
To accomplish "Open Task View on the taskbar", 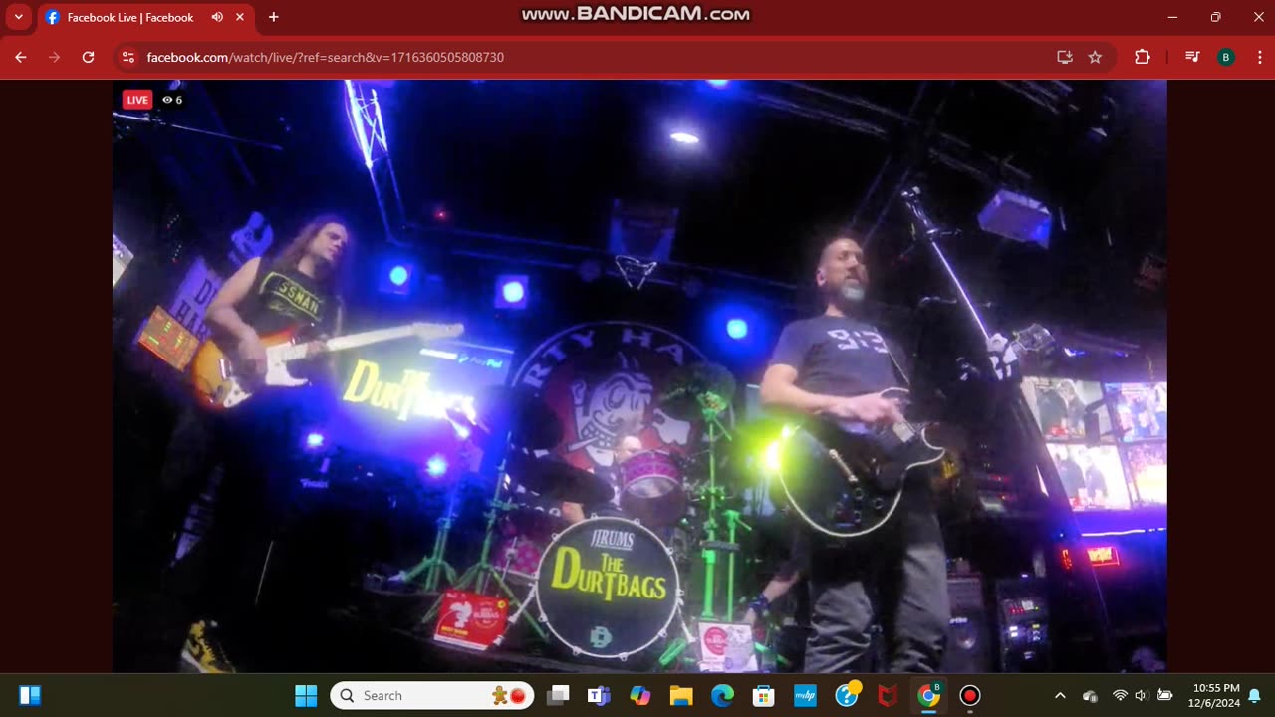I will tap(558, 695).
